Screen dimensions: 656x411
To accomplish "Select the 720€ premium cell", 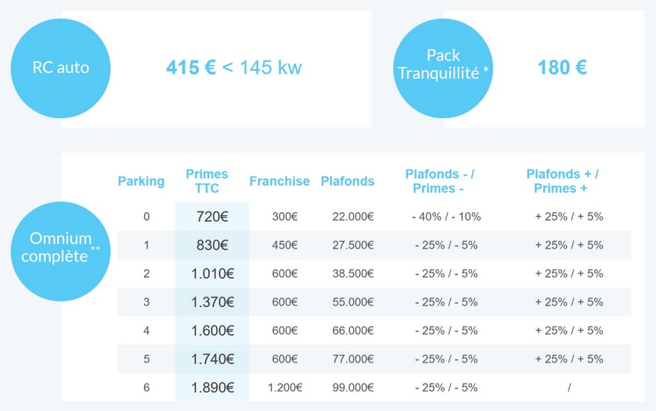I will [x=212, y=216].
